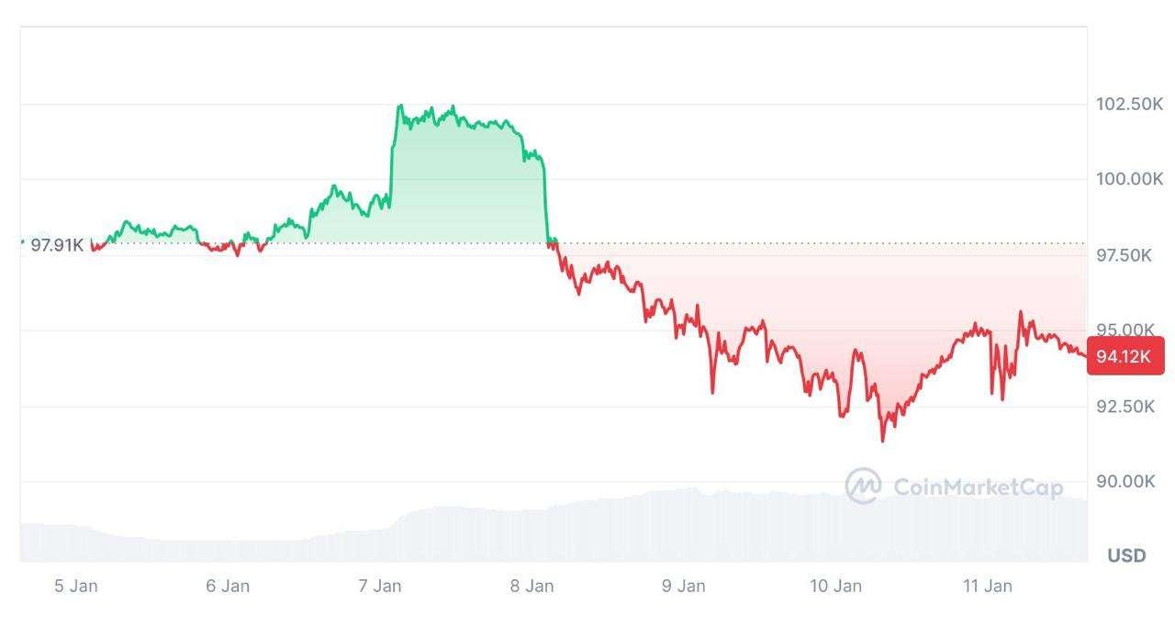Select the 6 Jan date label
1175x627 pixels.
[x=228, y=587]
